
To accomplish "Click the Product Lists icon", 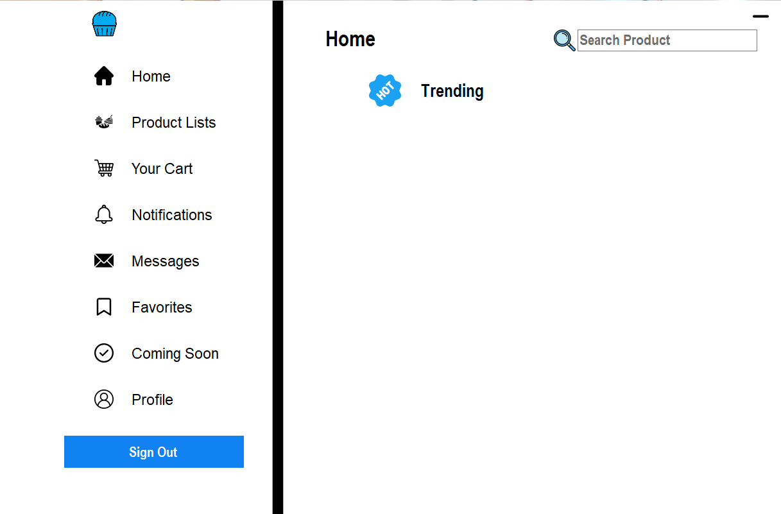I will pyautogui.click(x=104, y=122).
